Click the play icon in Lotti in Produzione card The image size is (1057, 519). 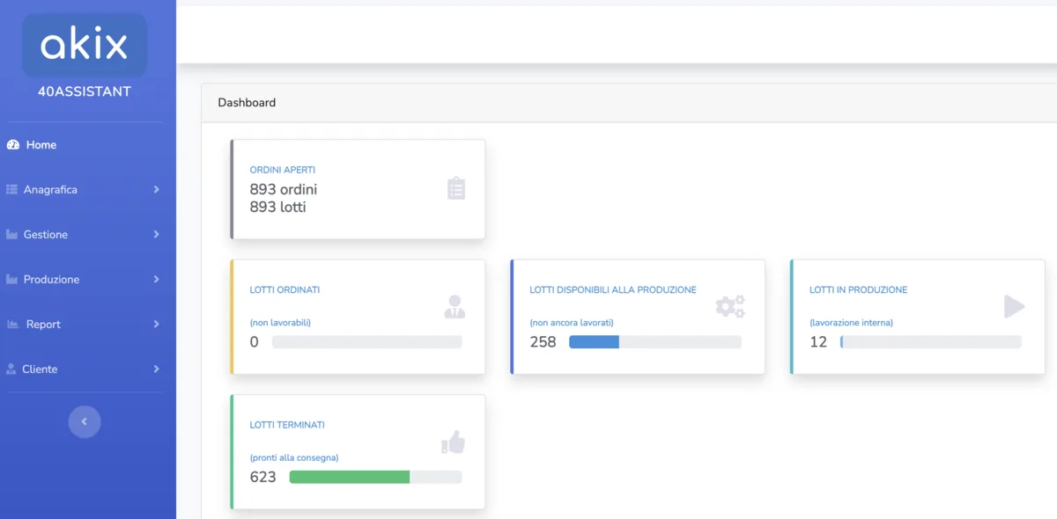pos(1015,306)
